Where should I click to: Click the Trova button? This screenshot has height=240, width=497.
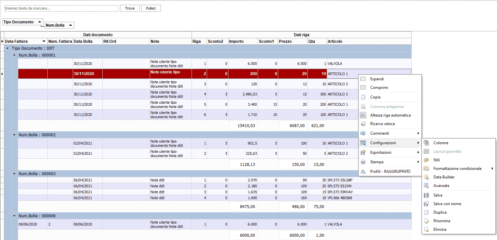point(130,8)
